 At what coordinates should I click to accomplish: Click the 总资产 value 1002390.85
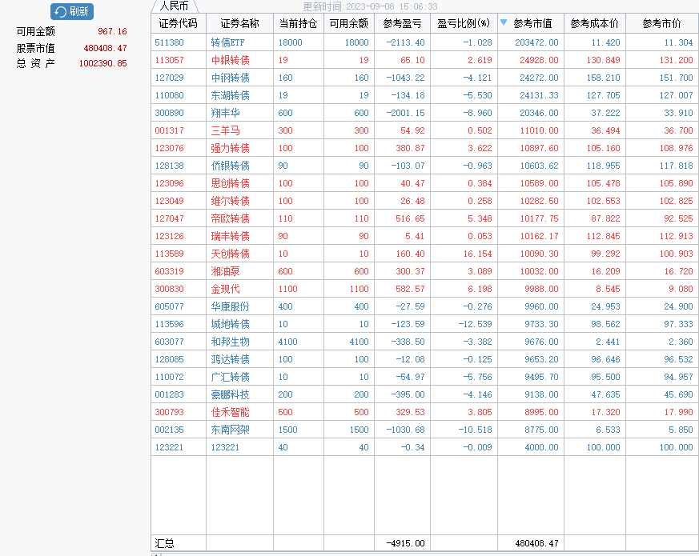[103, 63]
